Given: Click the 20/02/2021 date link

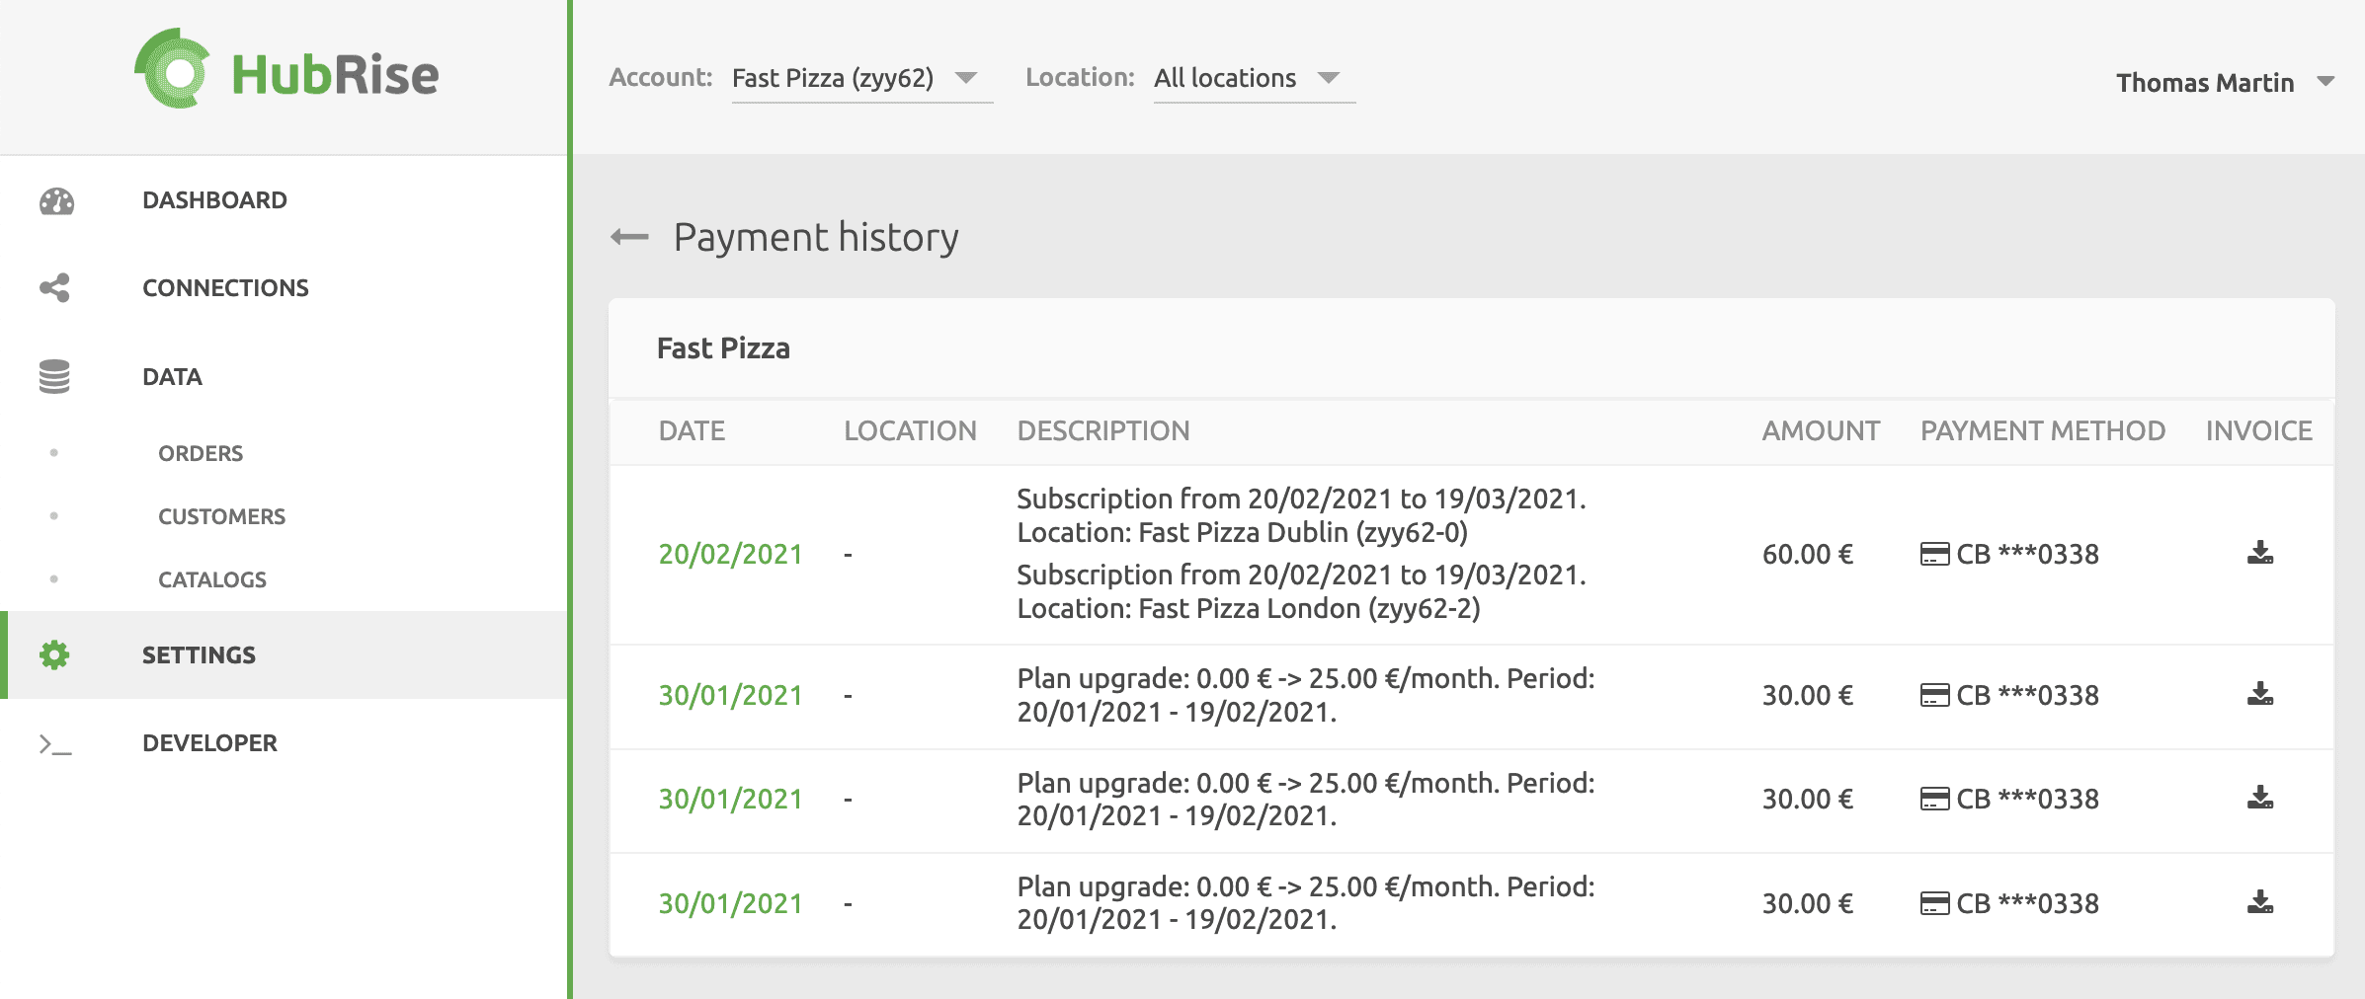Looking at the screenshot, I should click(x=731, y=554).
